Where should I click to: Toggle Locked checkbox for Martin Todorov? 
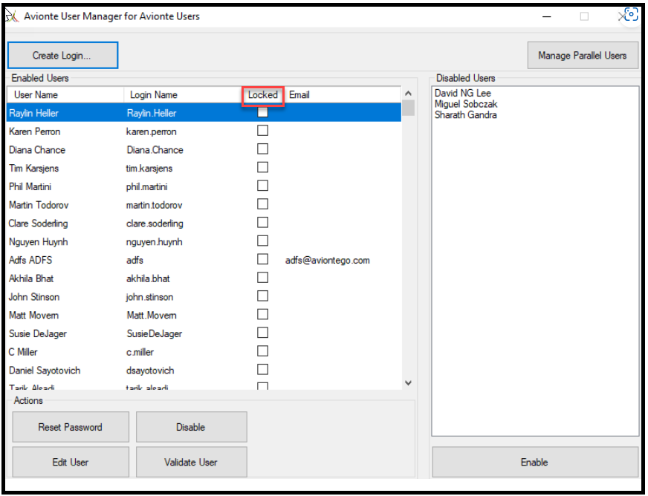263,204
